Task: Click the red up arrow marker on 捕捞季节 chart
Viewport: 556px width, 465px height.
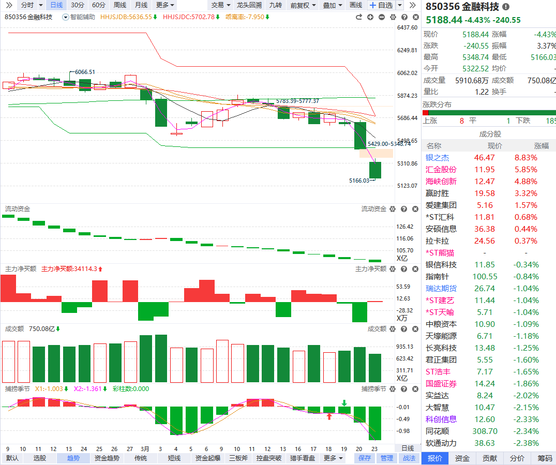Action: tap(329, 416)
